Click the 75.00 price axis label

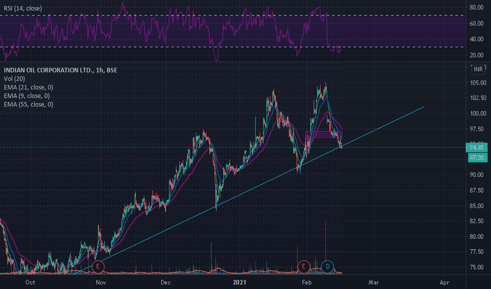coord(478,267)
